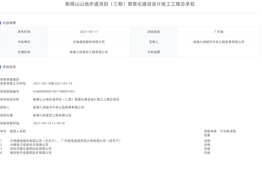Click the 广东省 province value cell

click(x=218, y=31)
